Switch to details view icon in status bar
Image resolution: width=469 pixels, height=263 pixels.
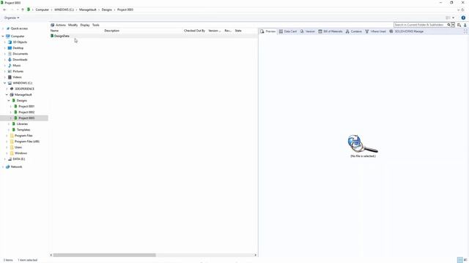[x=459, y=260]
